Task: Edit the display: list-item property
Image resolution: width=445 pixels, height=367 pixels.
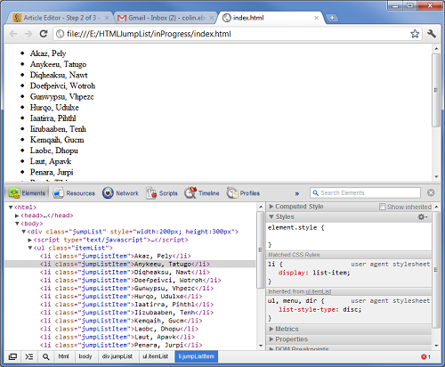Action: [314, 273]
